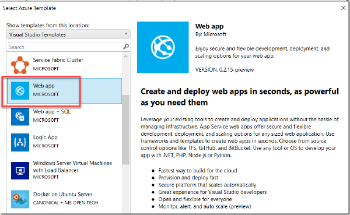Click the Provision and deploy fast bullet
Viewport: 350px width, 215px height.
[x=188, y=178]
